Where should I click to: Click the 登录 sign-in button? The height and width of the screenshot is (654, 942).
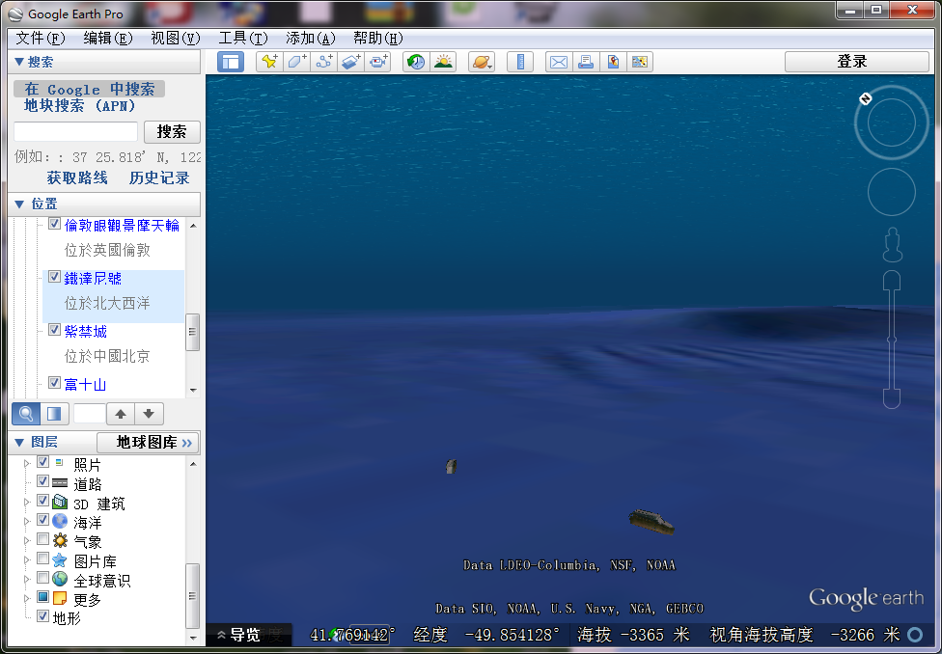pos(857,62)
